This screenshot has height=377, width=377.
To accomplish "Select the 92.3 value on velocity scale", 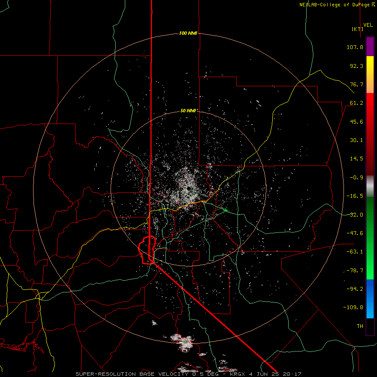I will (x=356, y=66).
